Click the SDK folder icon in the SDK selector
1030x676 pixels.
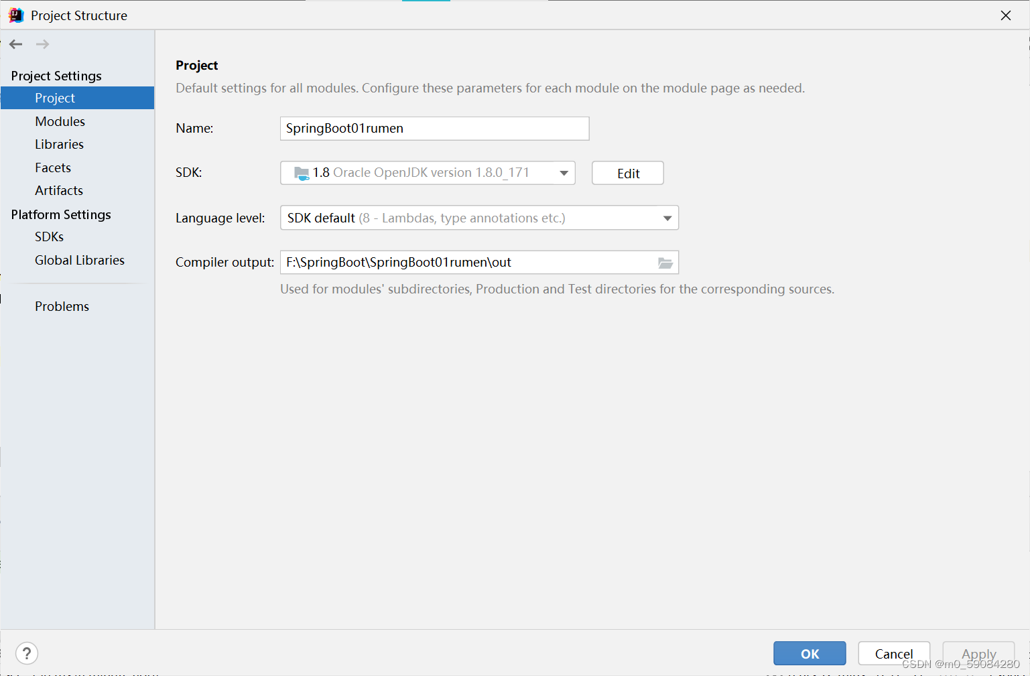point(302,172)
